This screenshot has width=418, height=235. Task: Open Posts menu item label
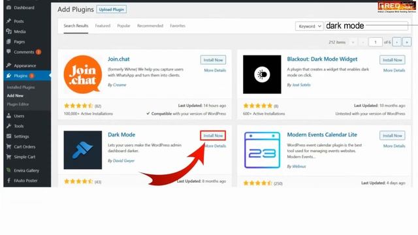pyautogui.click(x=19, y=21)
